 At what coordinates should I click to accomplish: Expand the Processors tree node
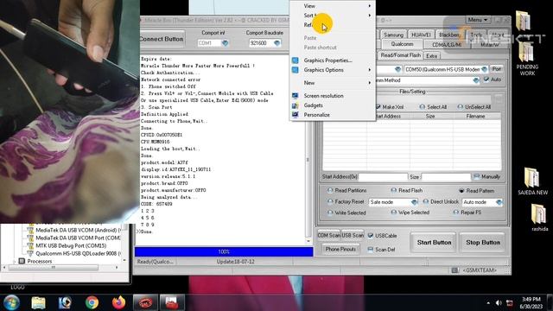(x=14, y=262)
